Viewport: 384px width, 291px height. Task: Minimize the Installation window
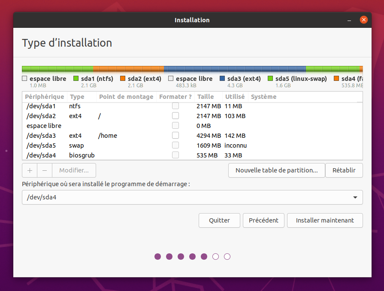pos(349,20)
